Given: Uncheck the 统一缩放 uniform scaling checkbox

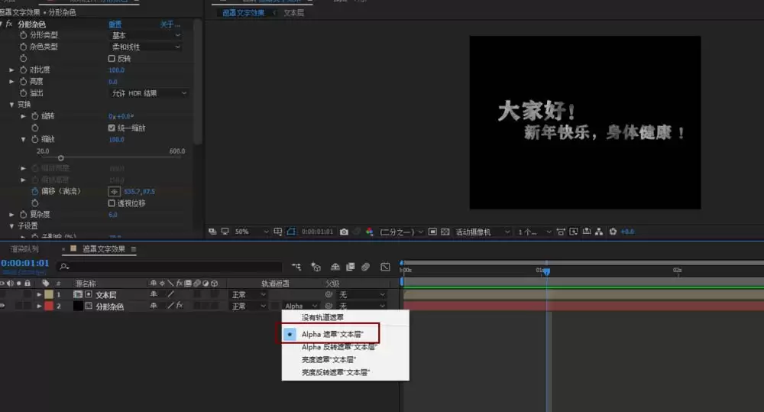Looking at the screenshot, I should click(x=112, y=128).
